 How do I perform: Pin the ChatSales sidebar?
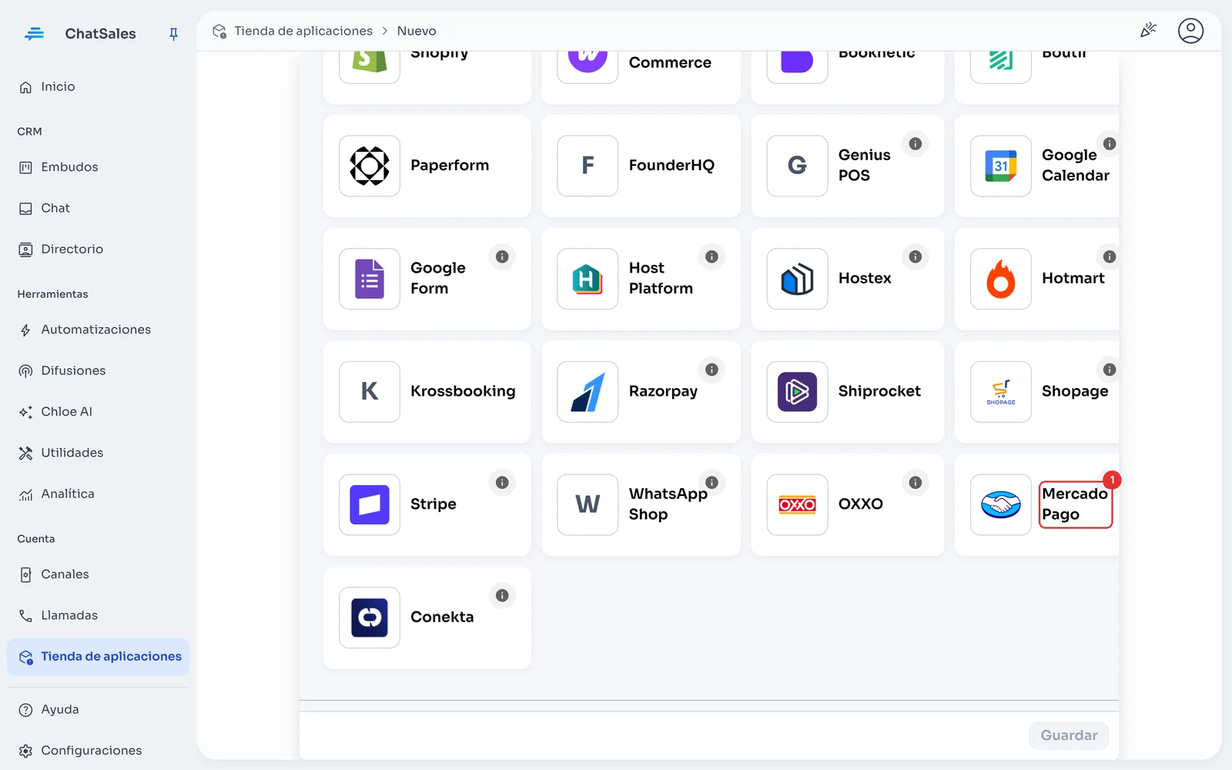click(173, 34)
